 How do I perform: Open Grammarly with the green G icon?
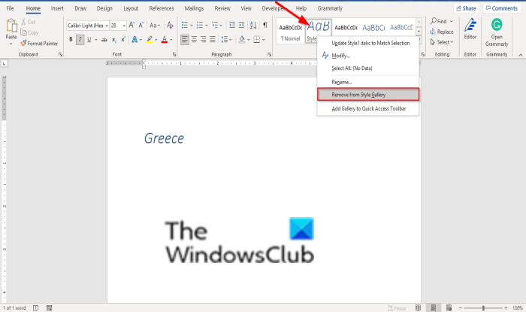497,25
